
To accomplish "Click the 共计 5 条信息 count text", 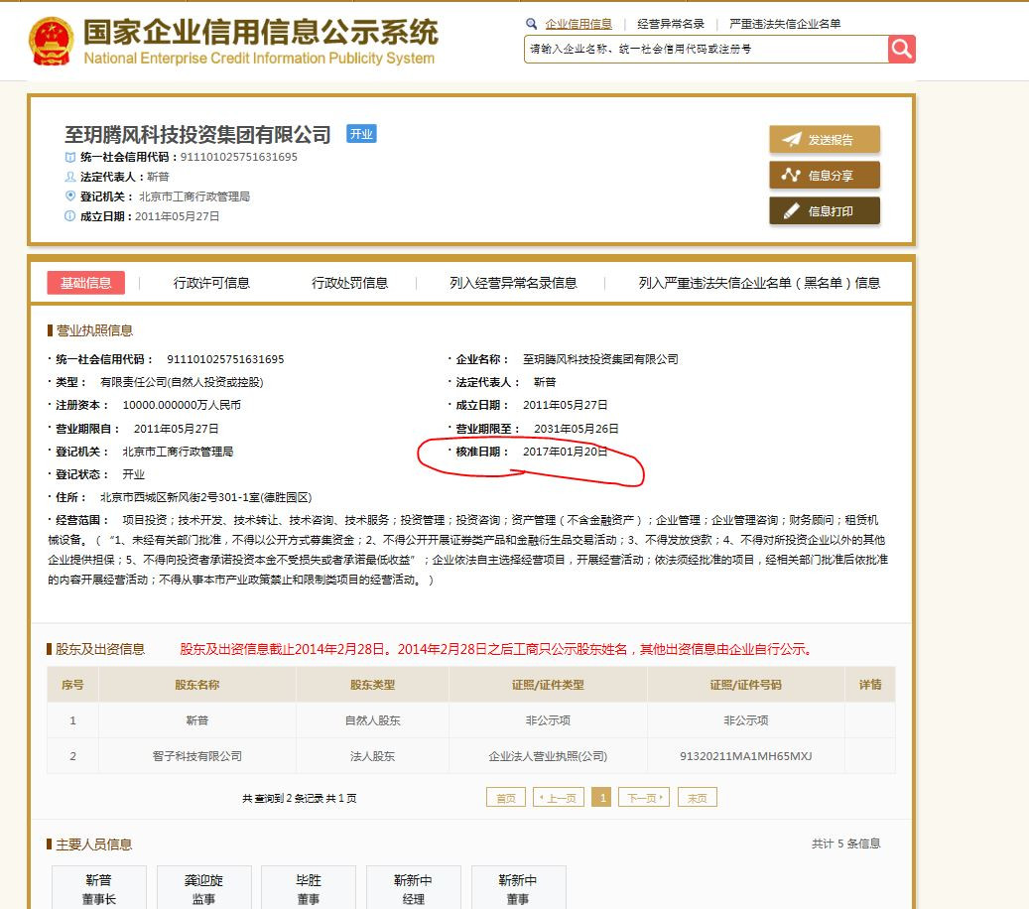I will point(845,844).
